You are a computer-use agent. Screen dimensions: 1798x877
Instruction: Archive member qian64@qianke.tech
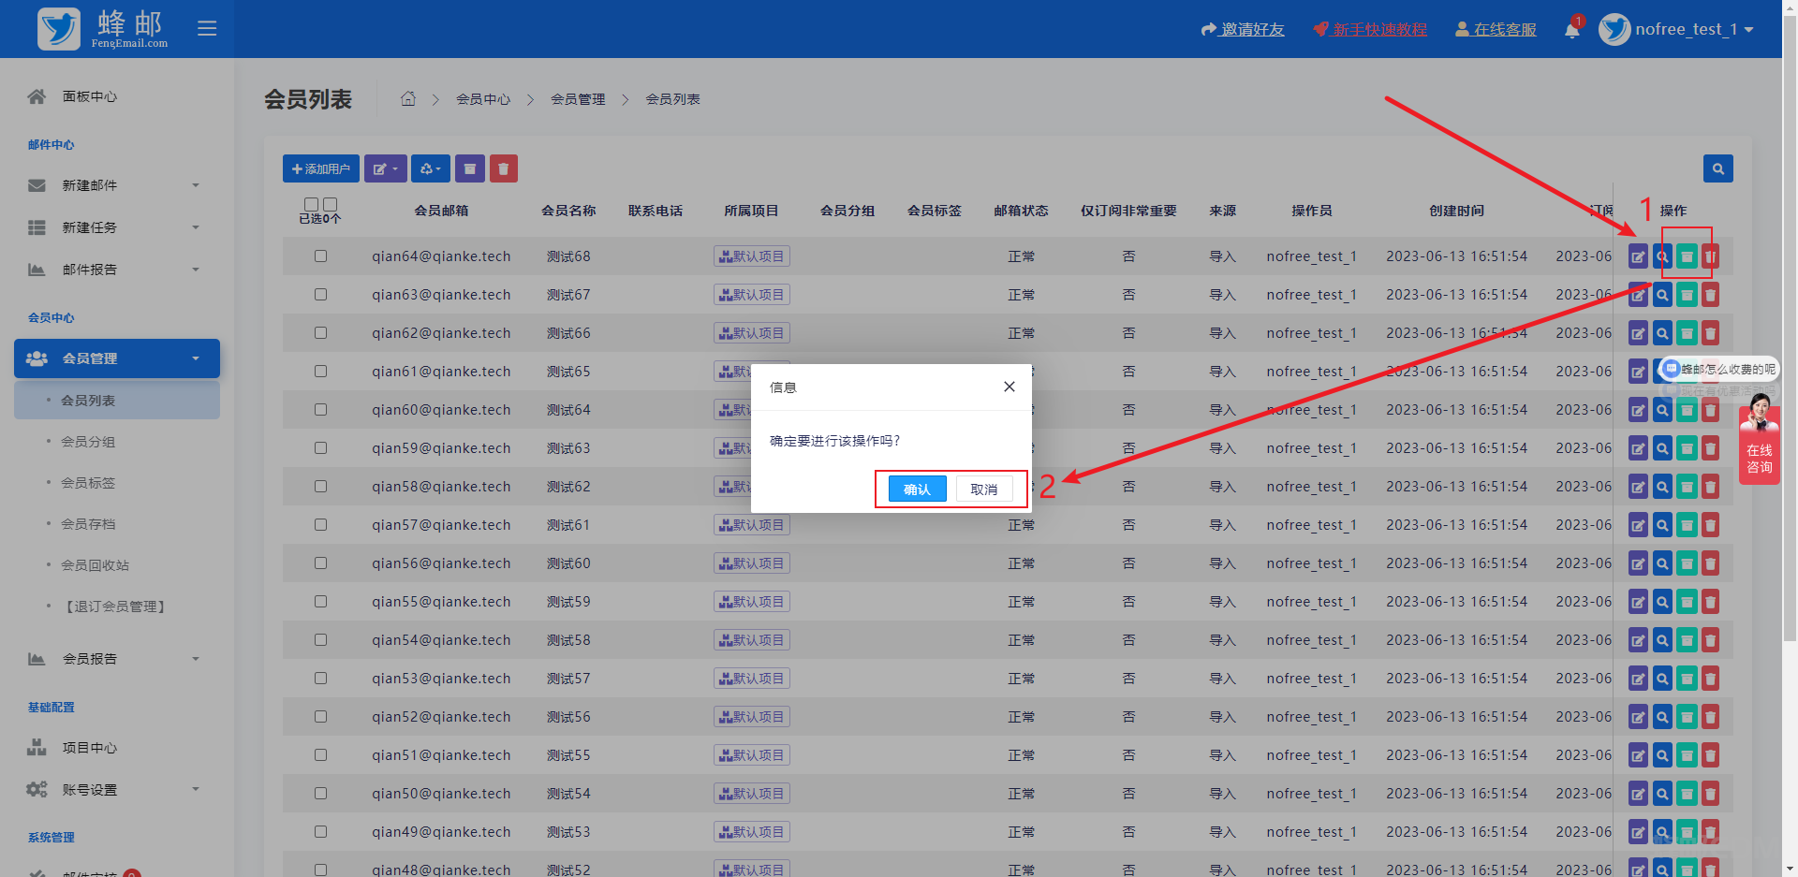1687,256
